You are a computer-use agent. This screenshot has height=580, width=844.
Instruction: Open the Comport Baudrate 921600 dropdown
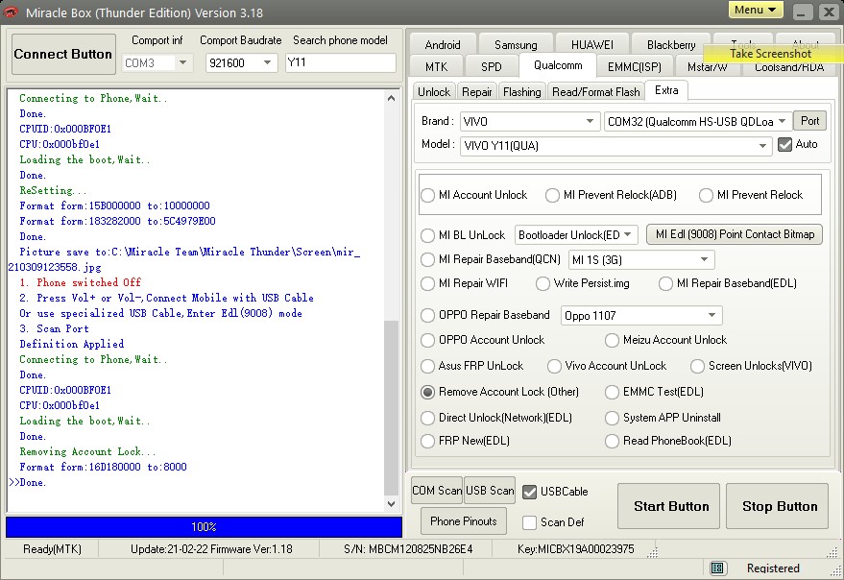click(267, 63)
